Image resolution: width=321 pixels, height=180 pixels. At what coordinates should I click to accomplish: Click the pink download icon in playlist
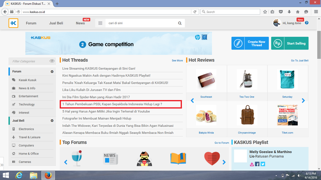tap(252, 164)
